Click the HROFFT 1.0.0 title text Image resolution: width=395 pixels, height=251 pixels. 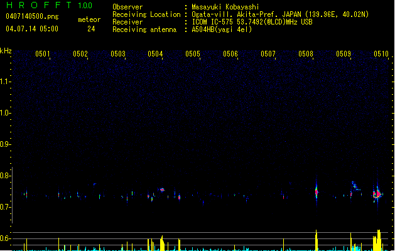point(50,5)
